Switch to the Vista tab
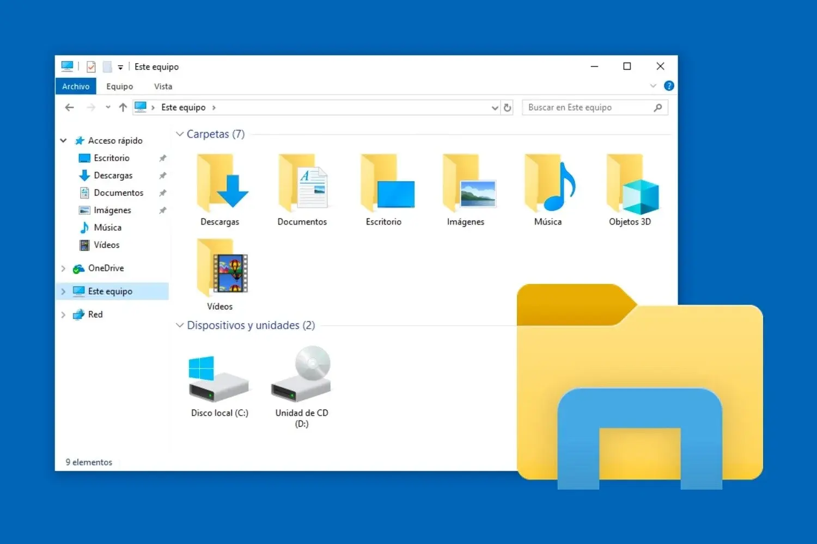The image size is (817, 544). 163,86
